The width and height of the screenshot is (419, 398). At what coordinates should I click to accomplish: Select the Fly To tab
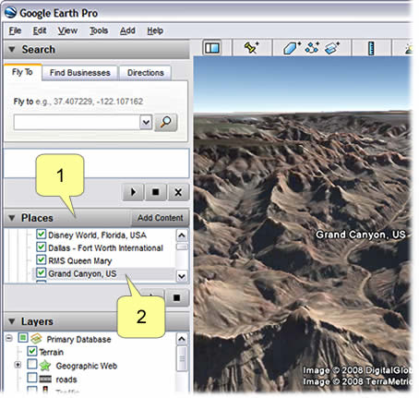point(22,72)
